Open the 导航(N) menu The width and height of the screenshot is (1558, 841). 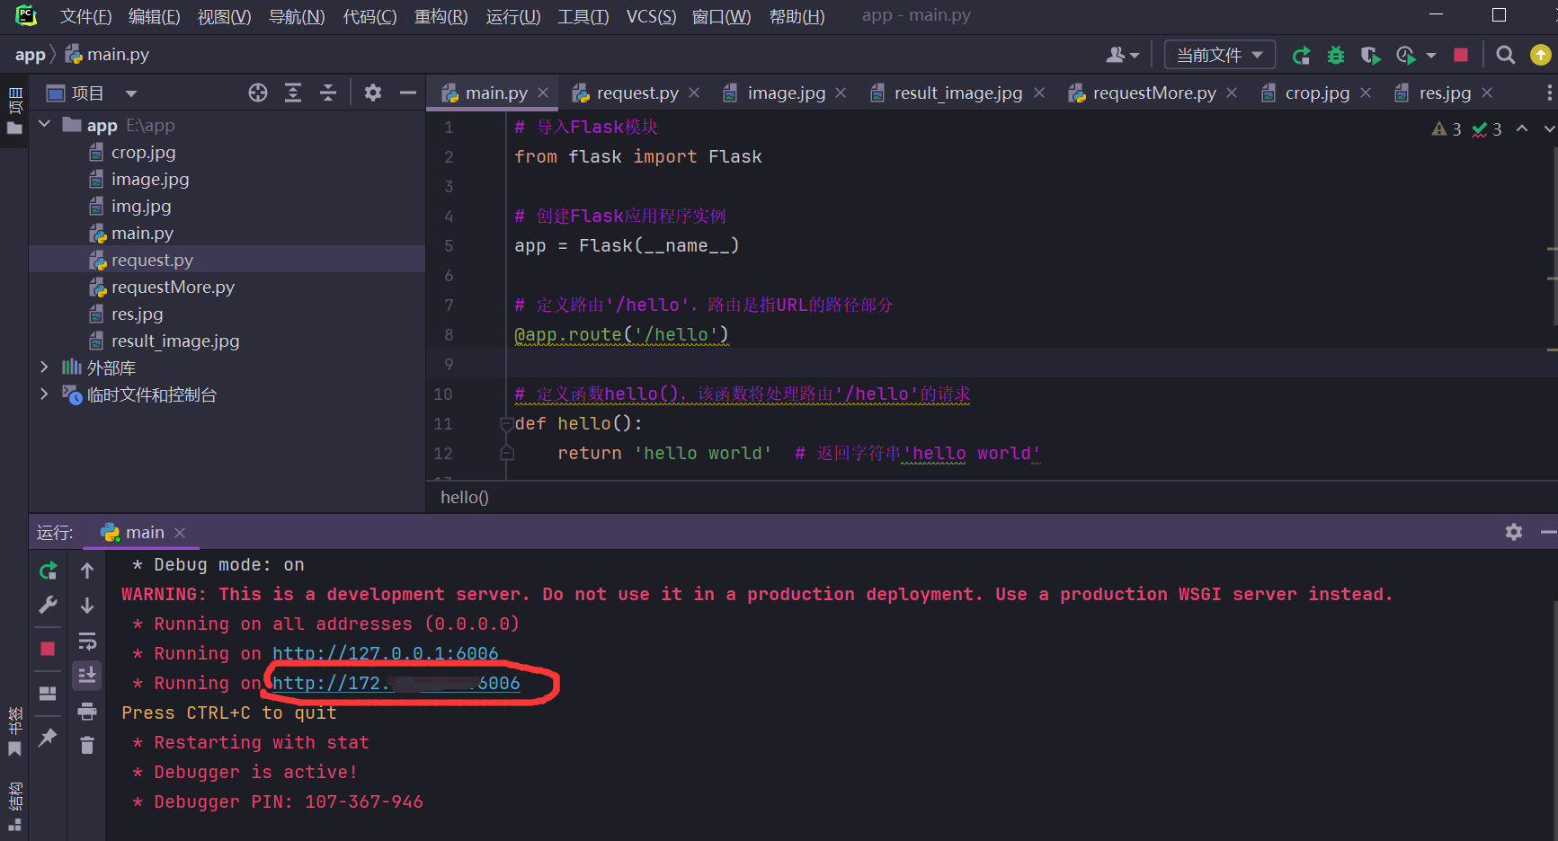pyautogui.click(x=297, y=16)
